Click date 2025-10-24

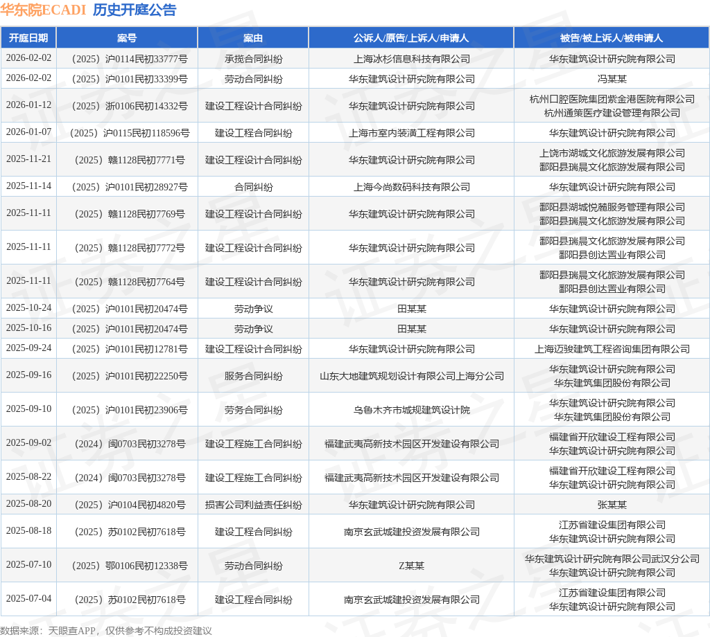[x=28, y=308]
